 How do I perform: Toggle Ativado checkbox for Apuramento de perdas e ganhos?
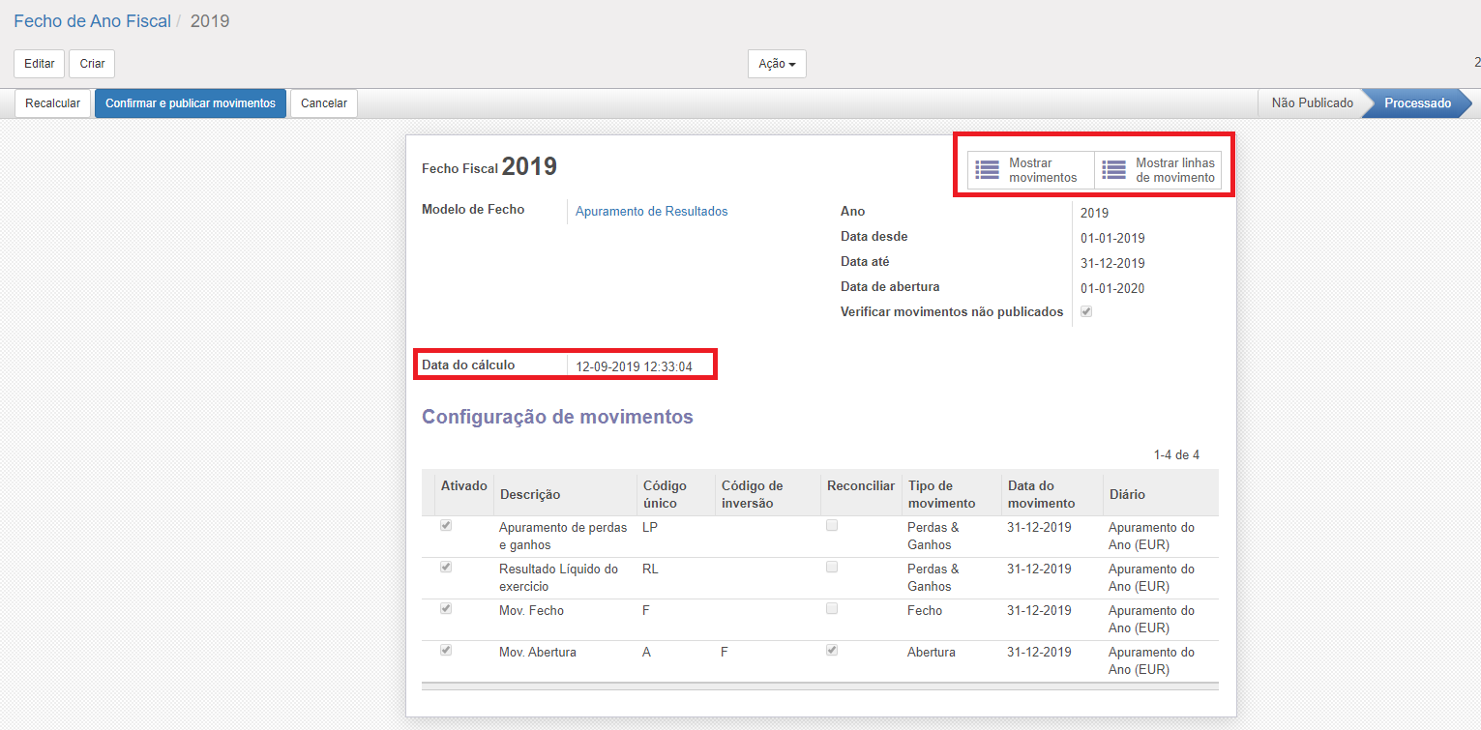pos(446,526)
